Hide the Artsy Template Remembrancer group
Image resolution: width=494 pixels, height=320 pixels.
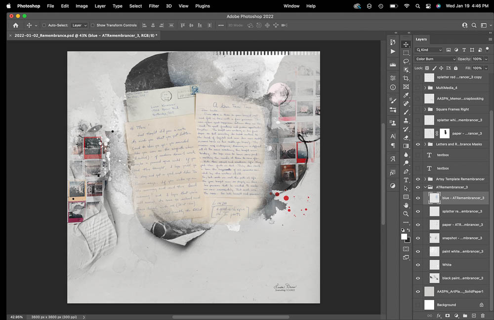(x=418, y=179)
